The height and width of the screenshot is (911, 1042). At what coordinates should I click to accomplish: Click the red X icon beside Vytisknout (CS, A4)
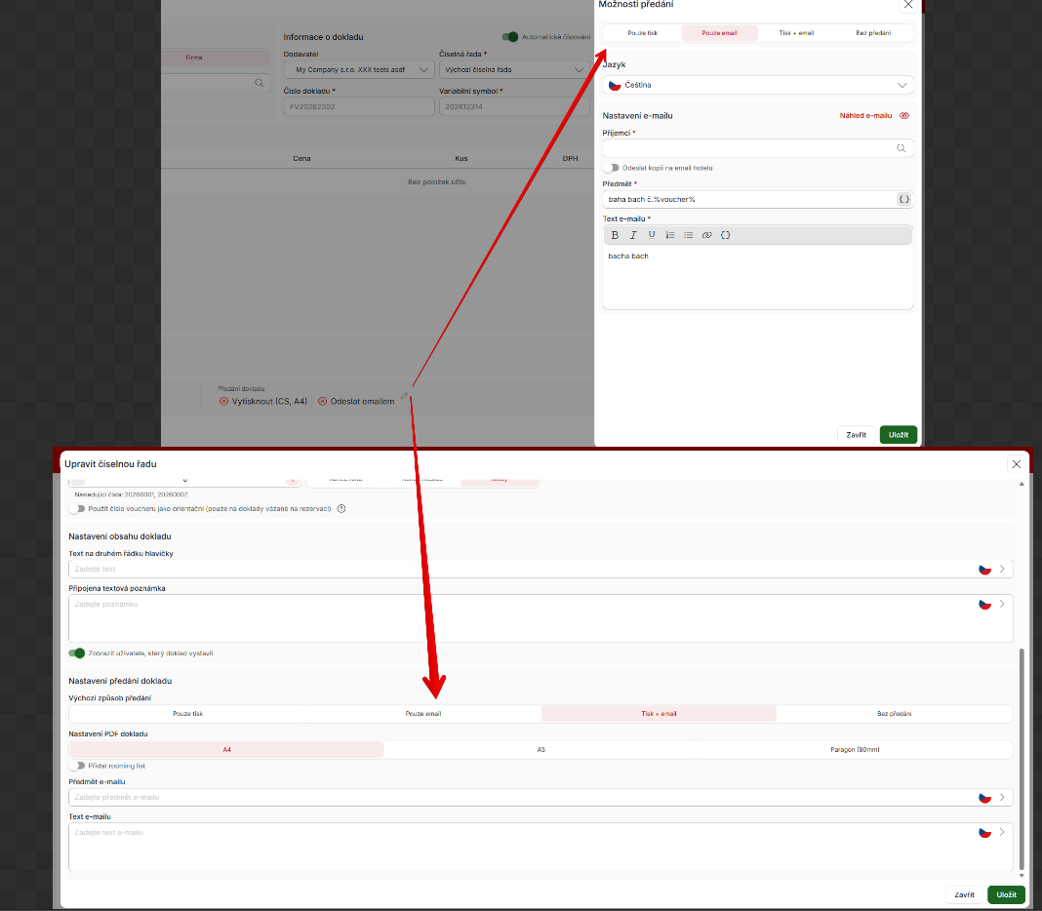(224, 401)
